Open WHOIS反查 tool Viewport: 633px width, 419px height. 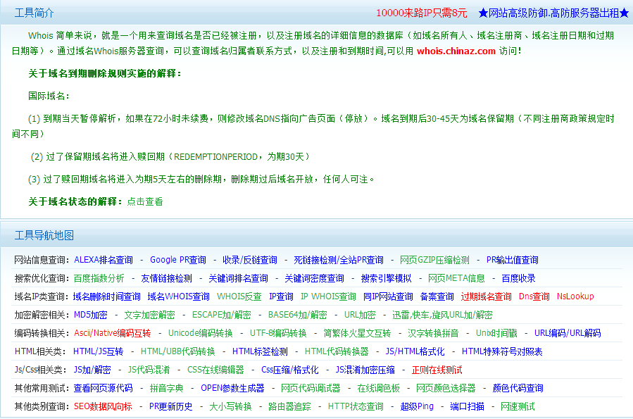(239, 296)
